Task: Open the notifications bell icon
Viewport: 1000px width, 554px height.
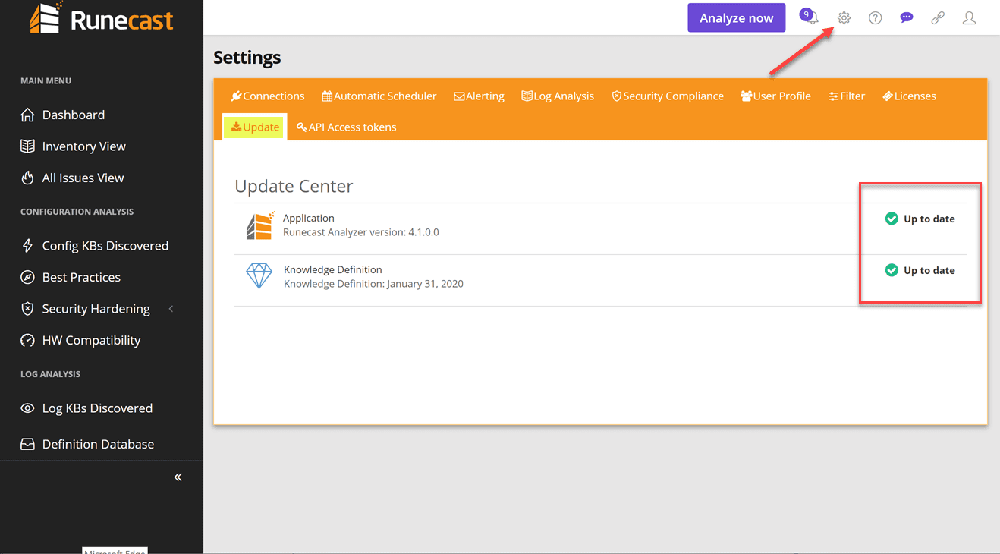Action: [812, 18]
